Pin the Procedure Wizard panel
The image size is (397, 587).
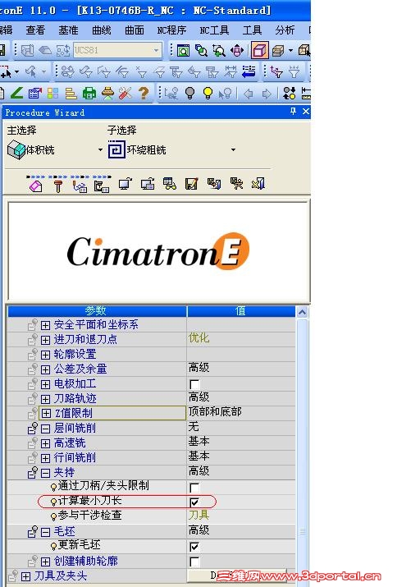click(293, 111)
